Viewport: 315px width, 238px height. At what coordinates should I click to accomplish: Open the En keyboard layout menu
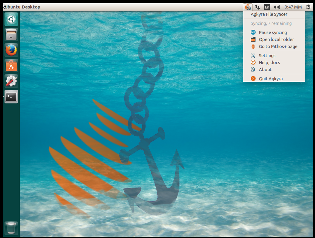pyautogui.click(x=267, y=7)
